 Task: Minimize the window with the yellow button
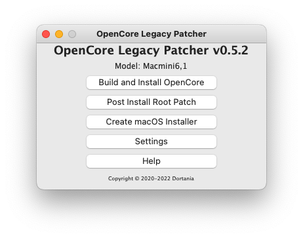coord(59,34)
